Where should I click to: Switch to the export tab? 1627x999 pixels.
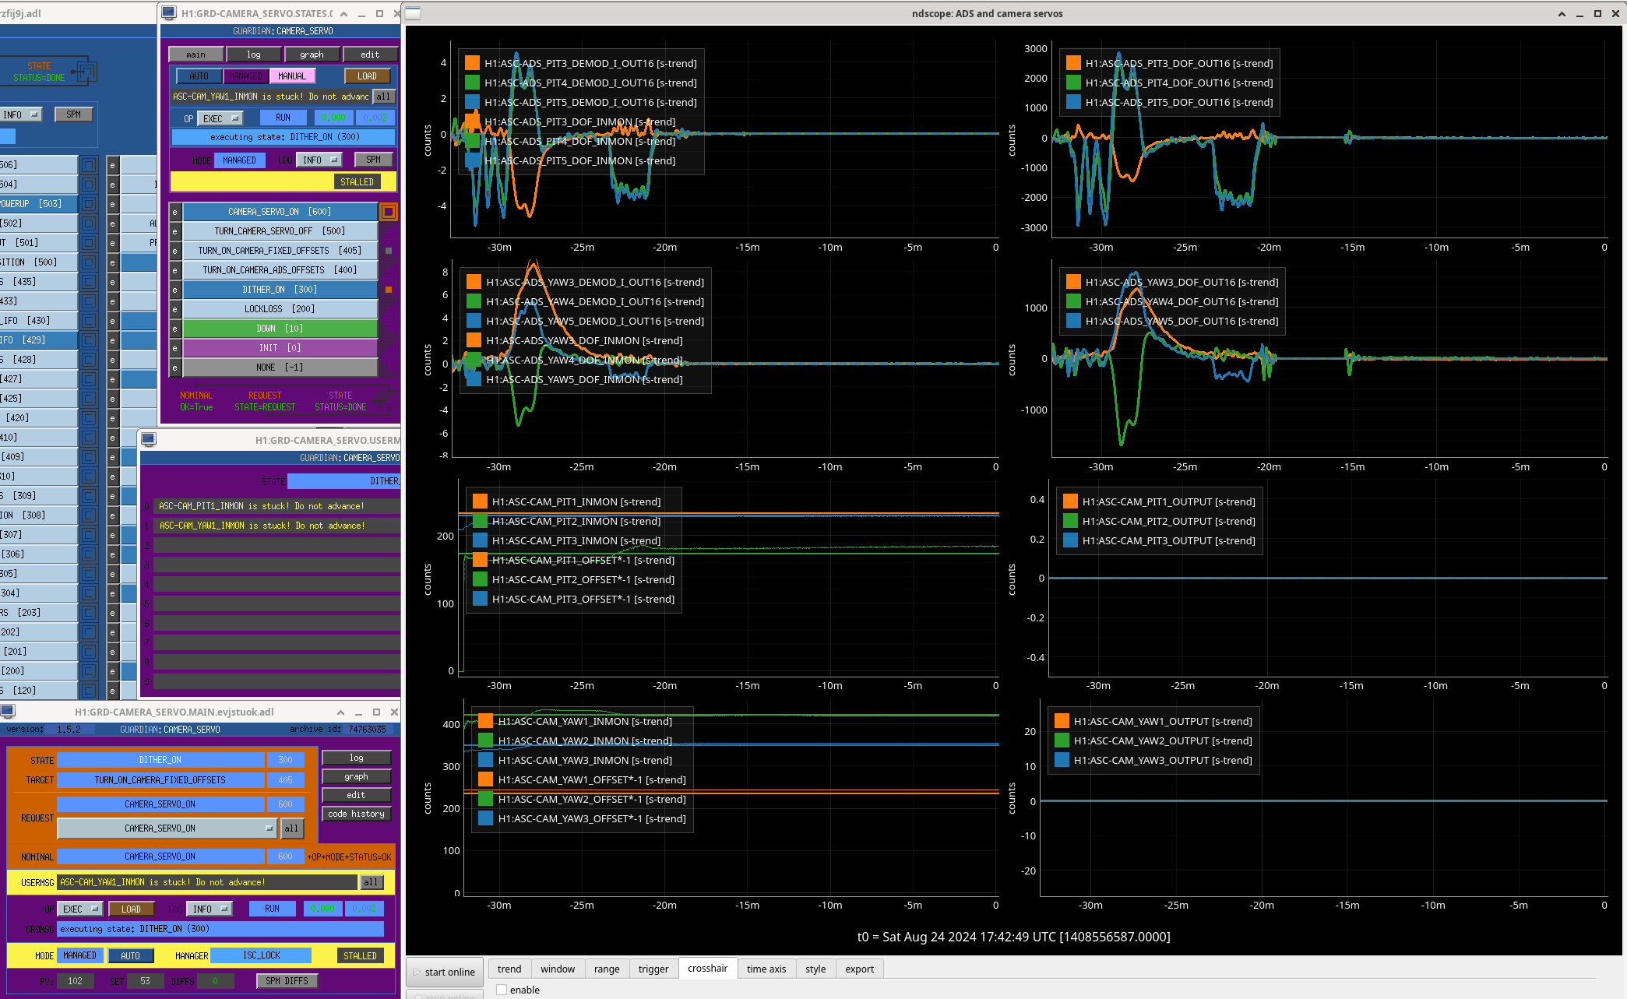(x=860, y=969)
